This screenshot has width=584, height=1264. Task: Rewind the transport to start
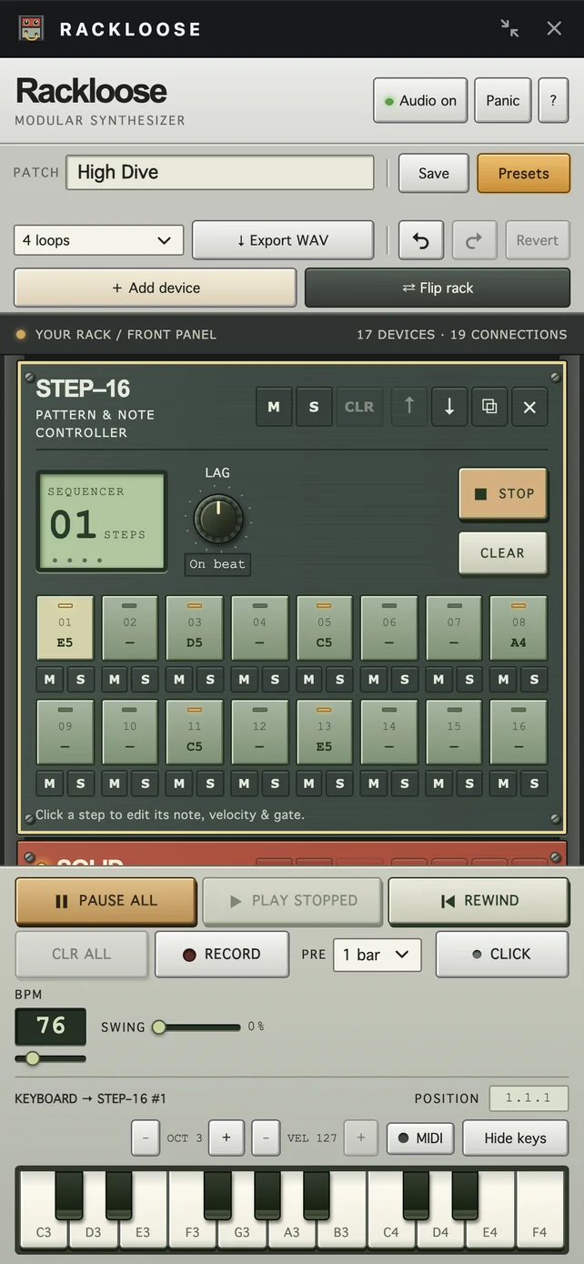click(479, 901)
